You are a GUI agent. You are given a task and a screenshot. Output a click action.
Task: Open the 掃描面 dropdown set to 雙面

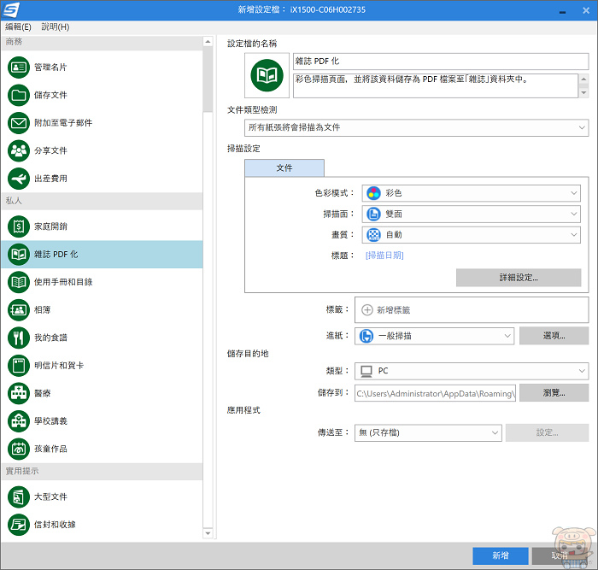pyautogui.click(x=471, y=214)
